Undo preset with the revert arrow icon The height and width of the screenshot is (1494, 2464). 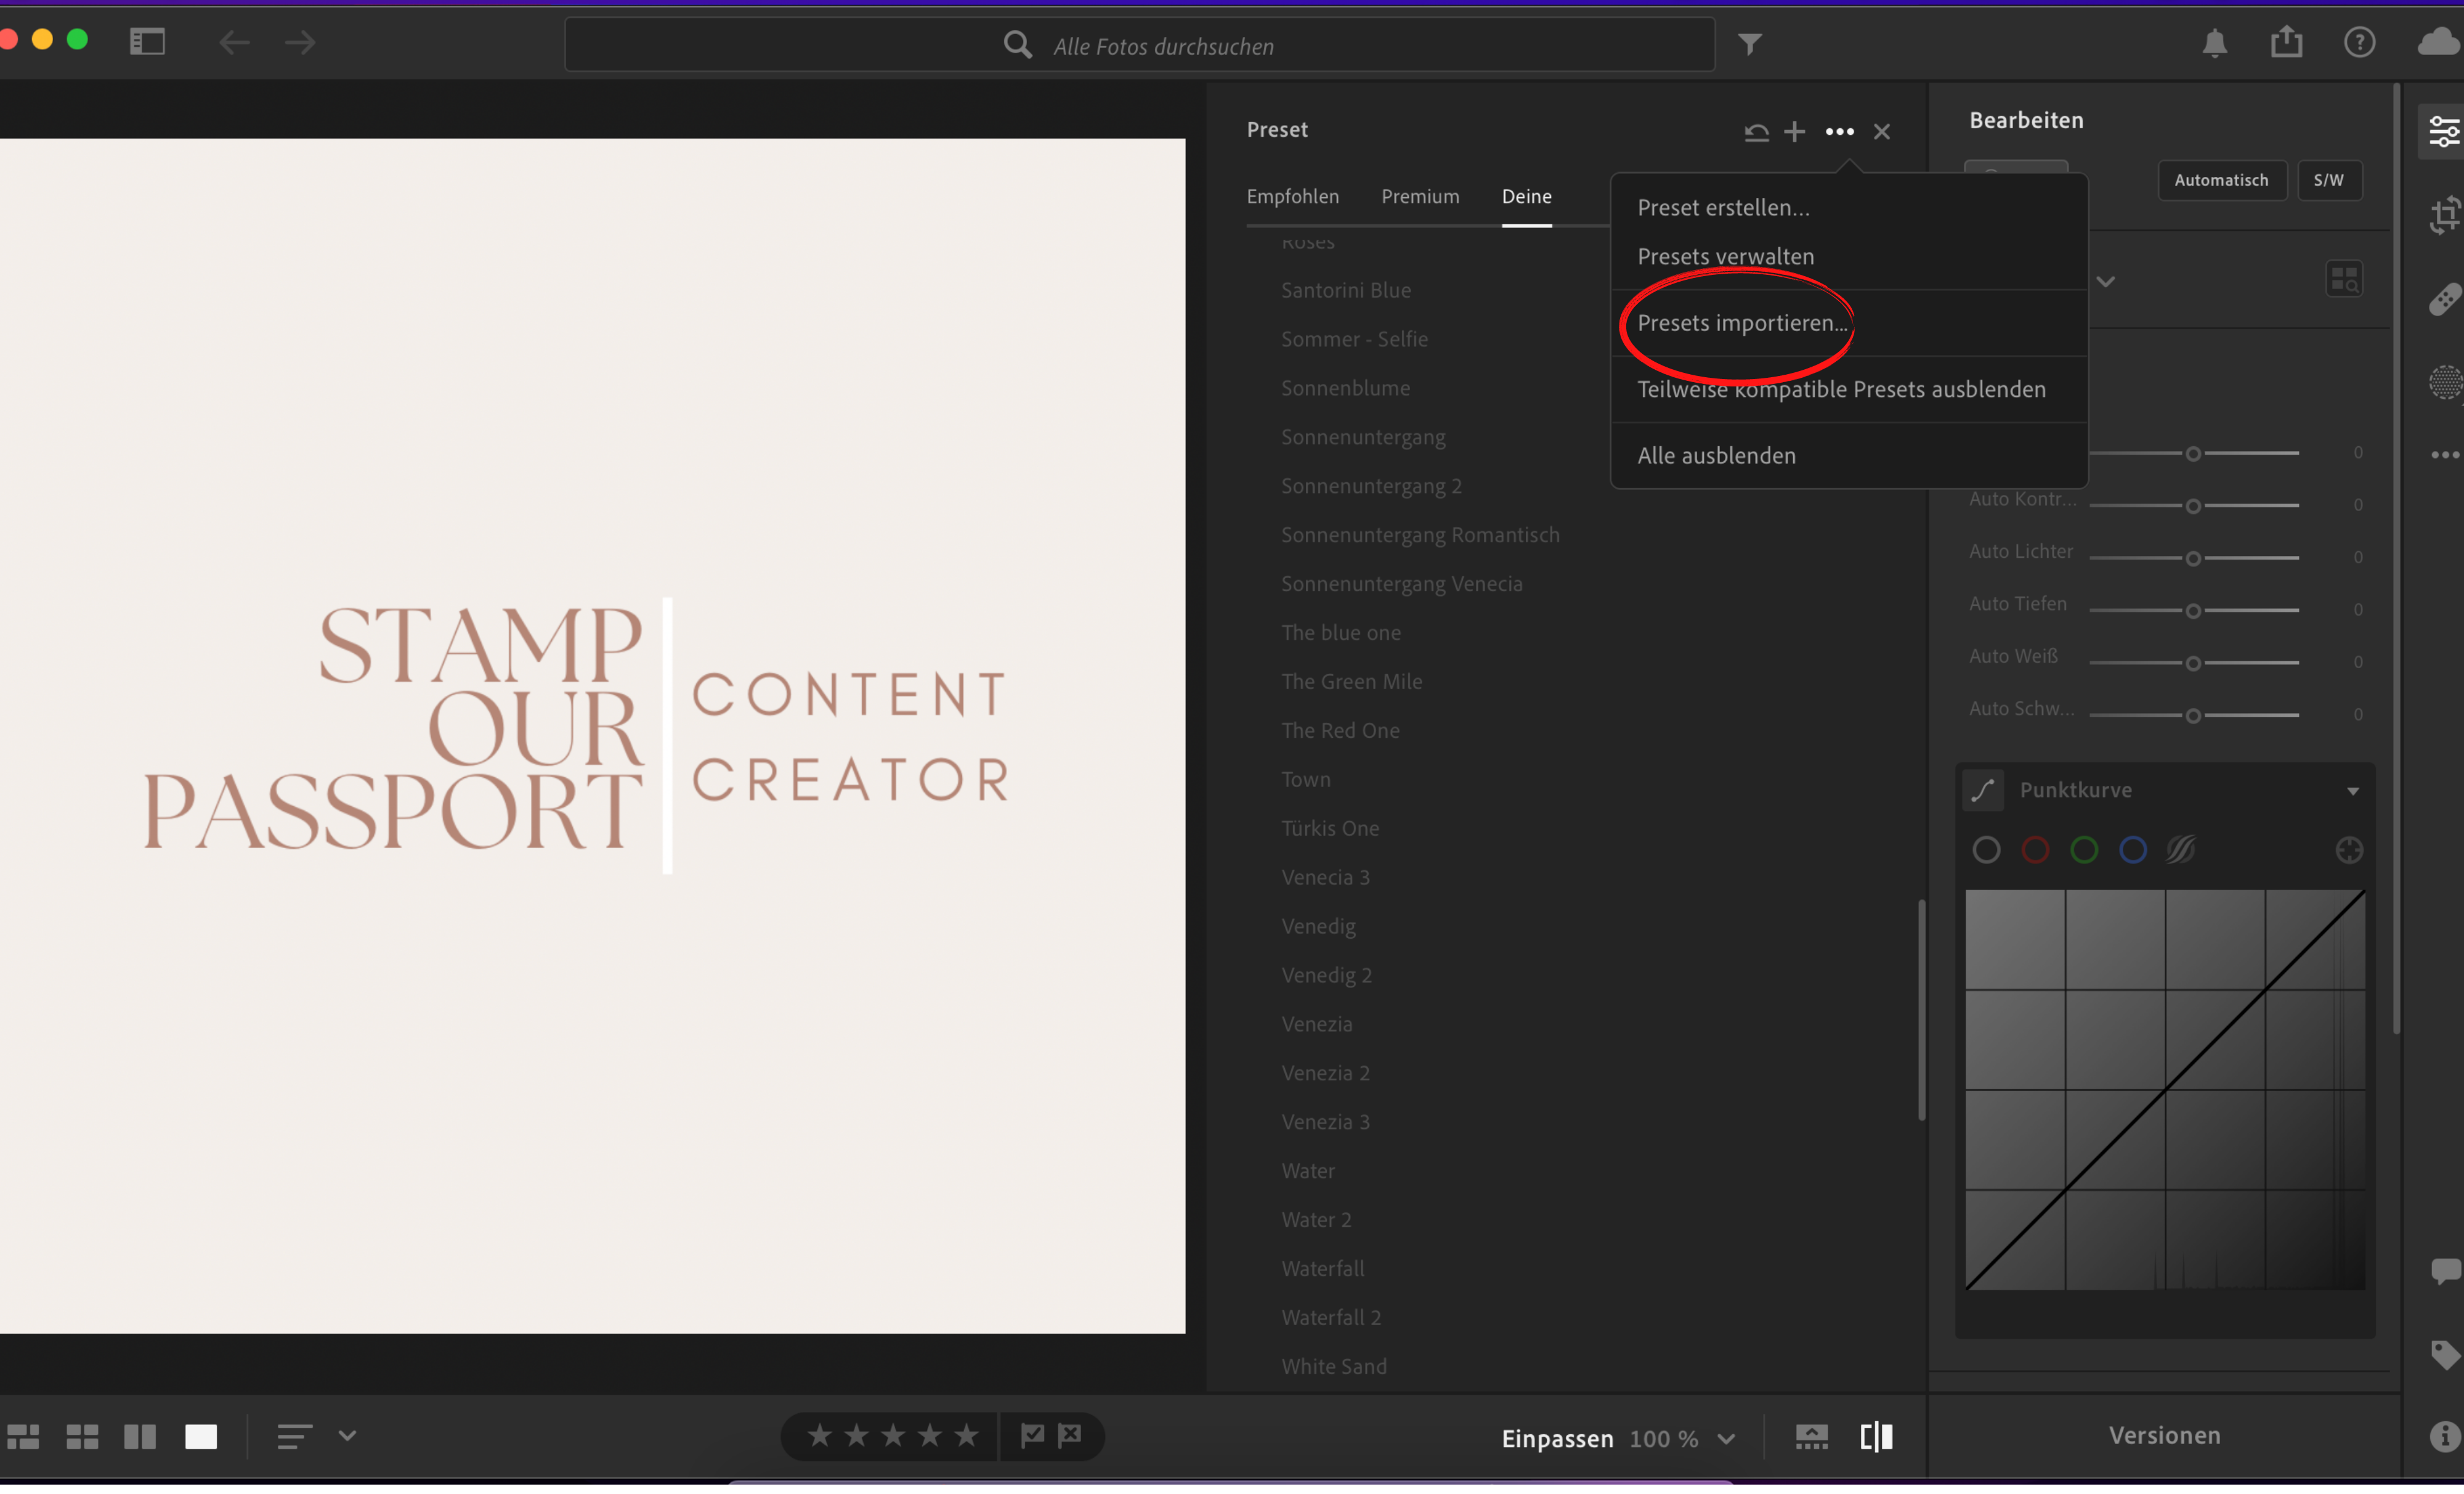(1757, 132)
